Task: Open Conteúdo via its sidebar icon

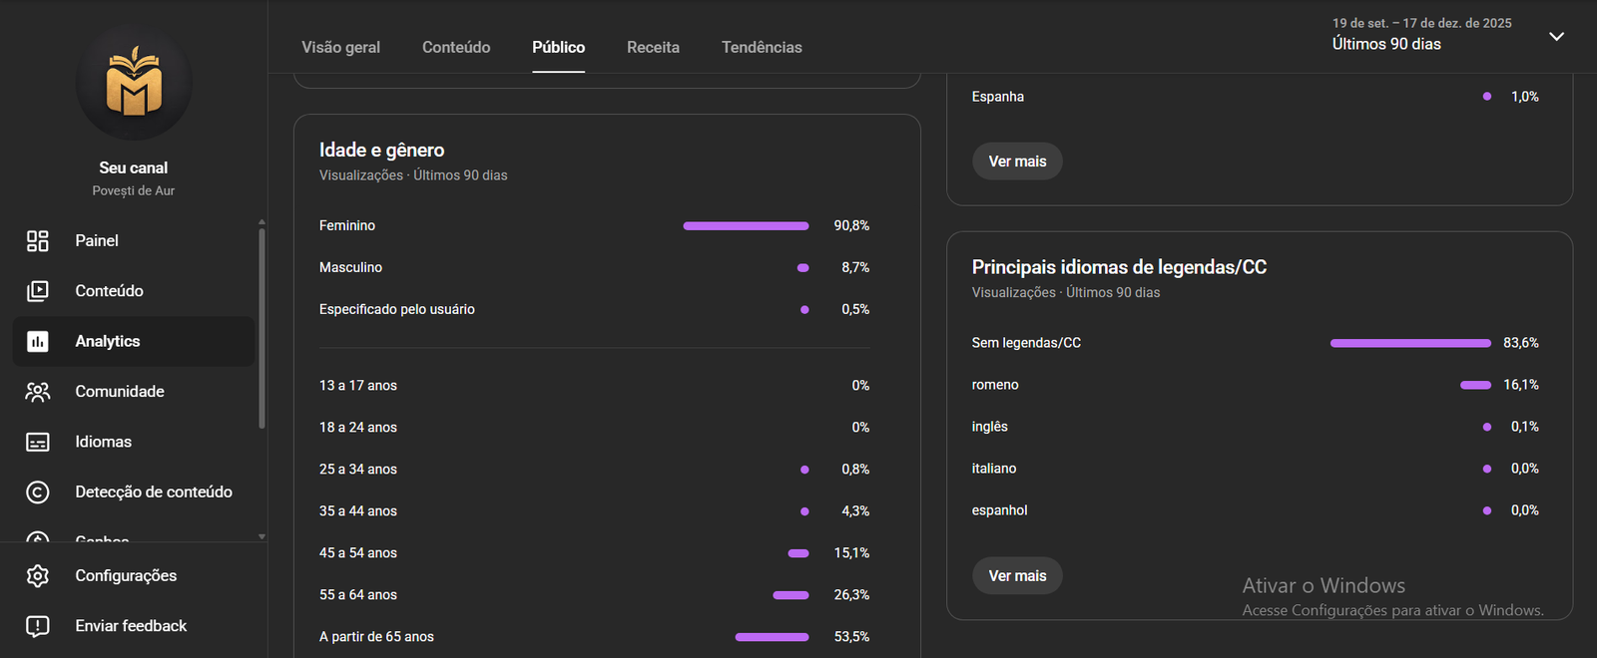Action: pyautogui.click(x=38, y=291)
